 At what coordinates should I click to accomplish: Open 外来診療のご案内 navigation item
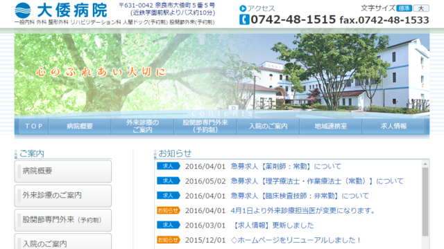(142, 126)
